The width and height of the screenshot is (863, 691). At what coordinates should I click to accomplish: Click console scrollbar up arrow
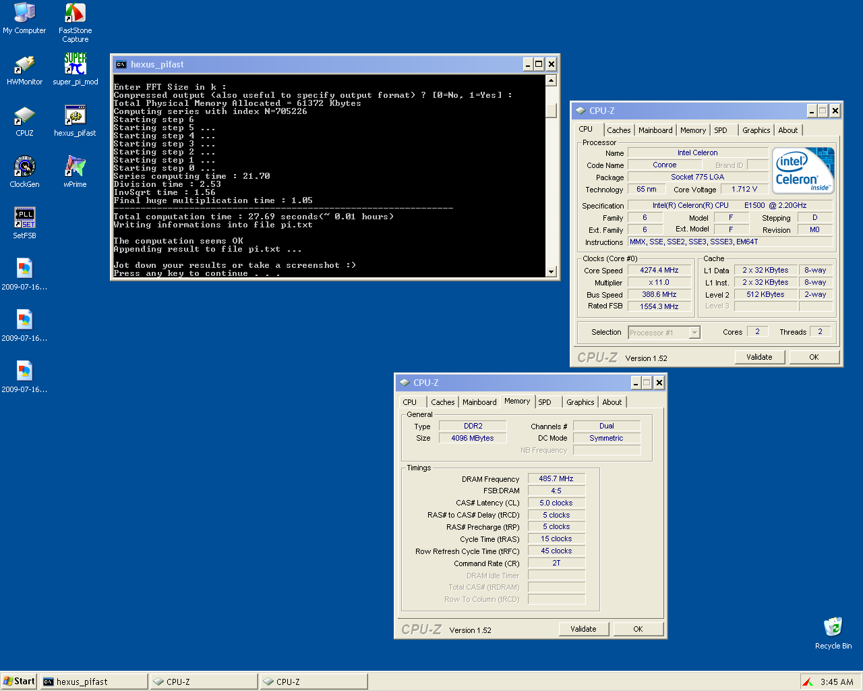point(551,80)
